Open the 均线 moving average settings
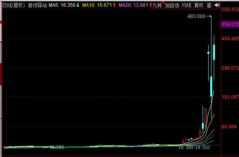Screen dimensions: 239x157 [x=187, y=5]
